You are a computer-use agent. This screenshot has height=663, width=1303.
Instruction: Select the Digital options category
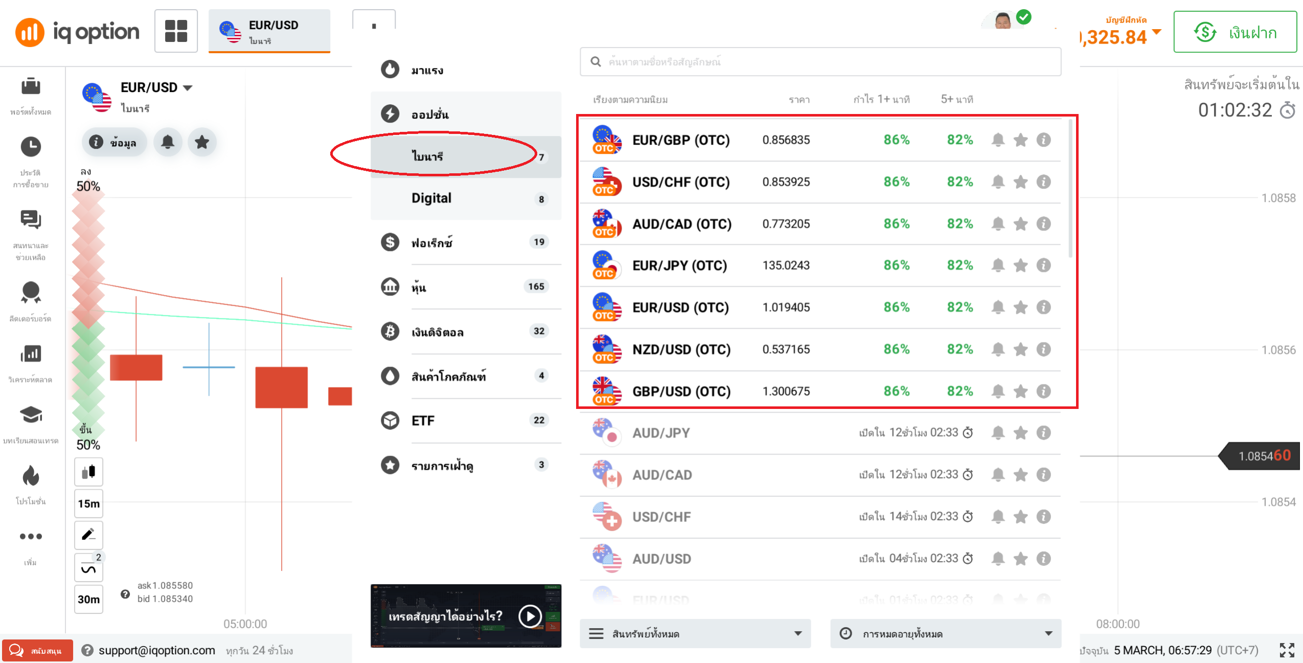(466, 198)
